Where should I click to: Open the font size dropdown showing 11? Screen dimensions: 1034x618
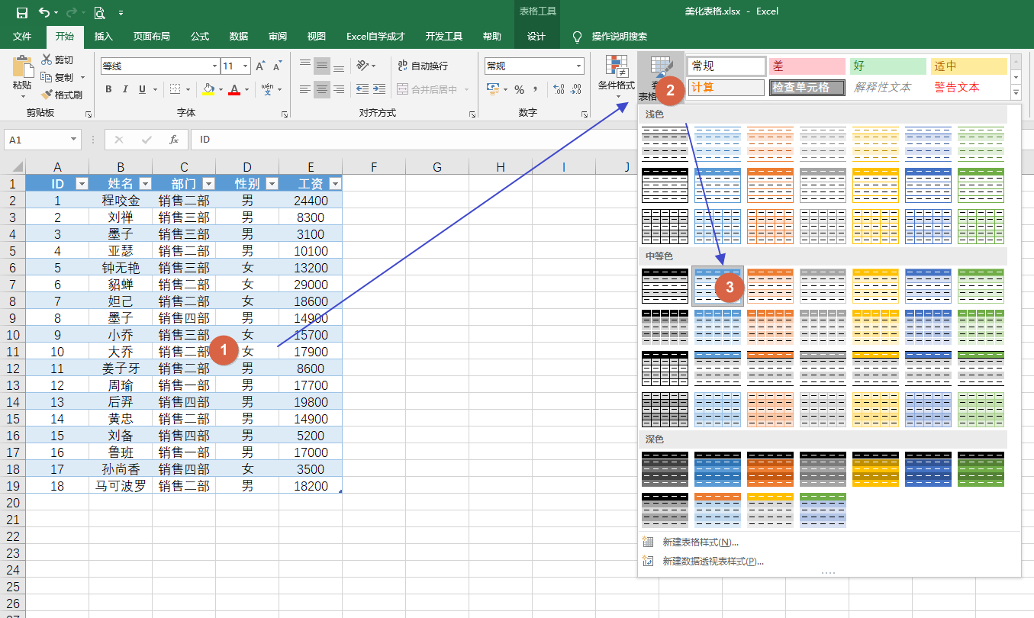coord(245,66)
